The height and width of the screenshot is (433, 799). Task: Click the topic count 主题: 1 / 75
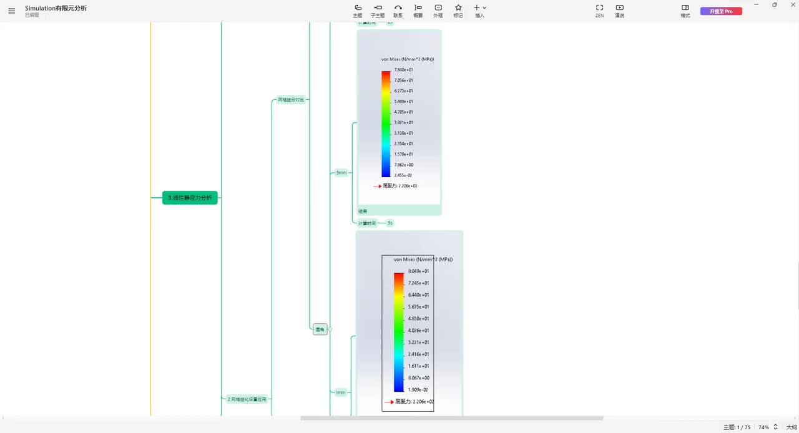point(737,427)
